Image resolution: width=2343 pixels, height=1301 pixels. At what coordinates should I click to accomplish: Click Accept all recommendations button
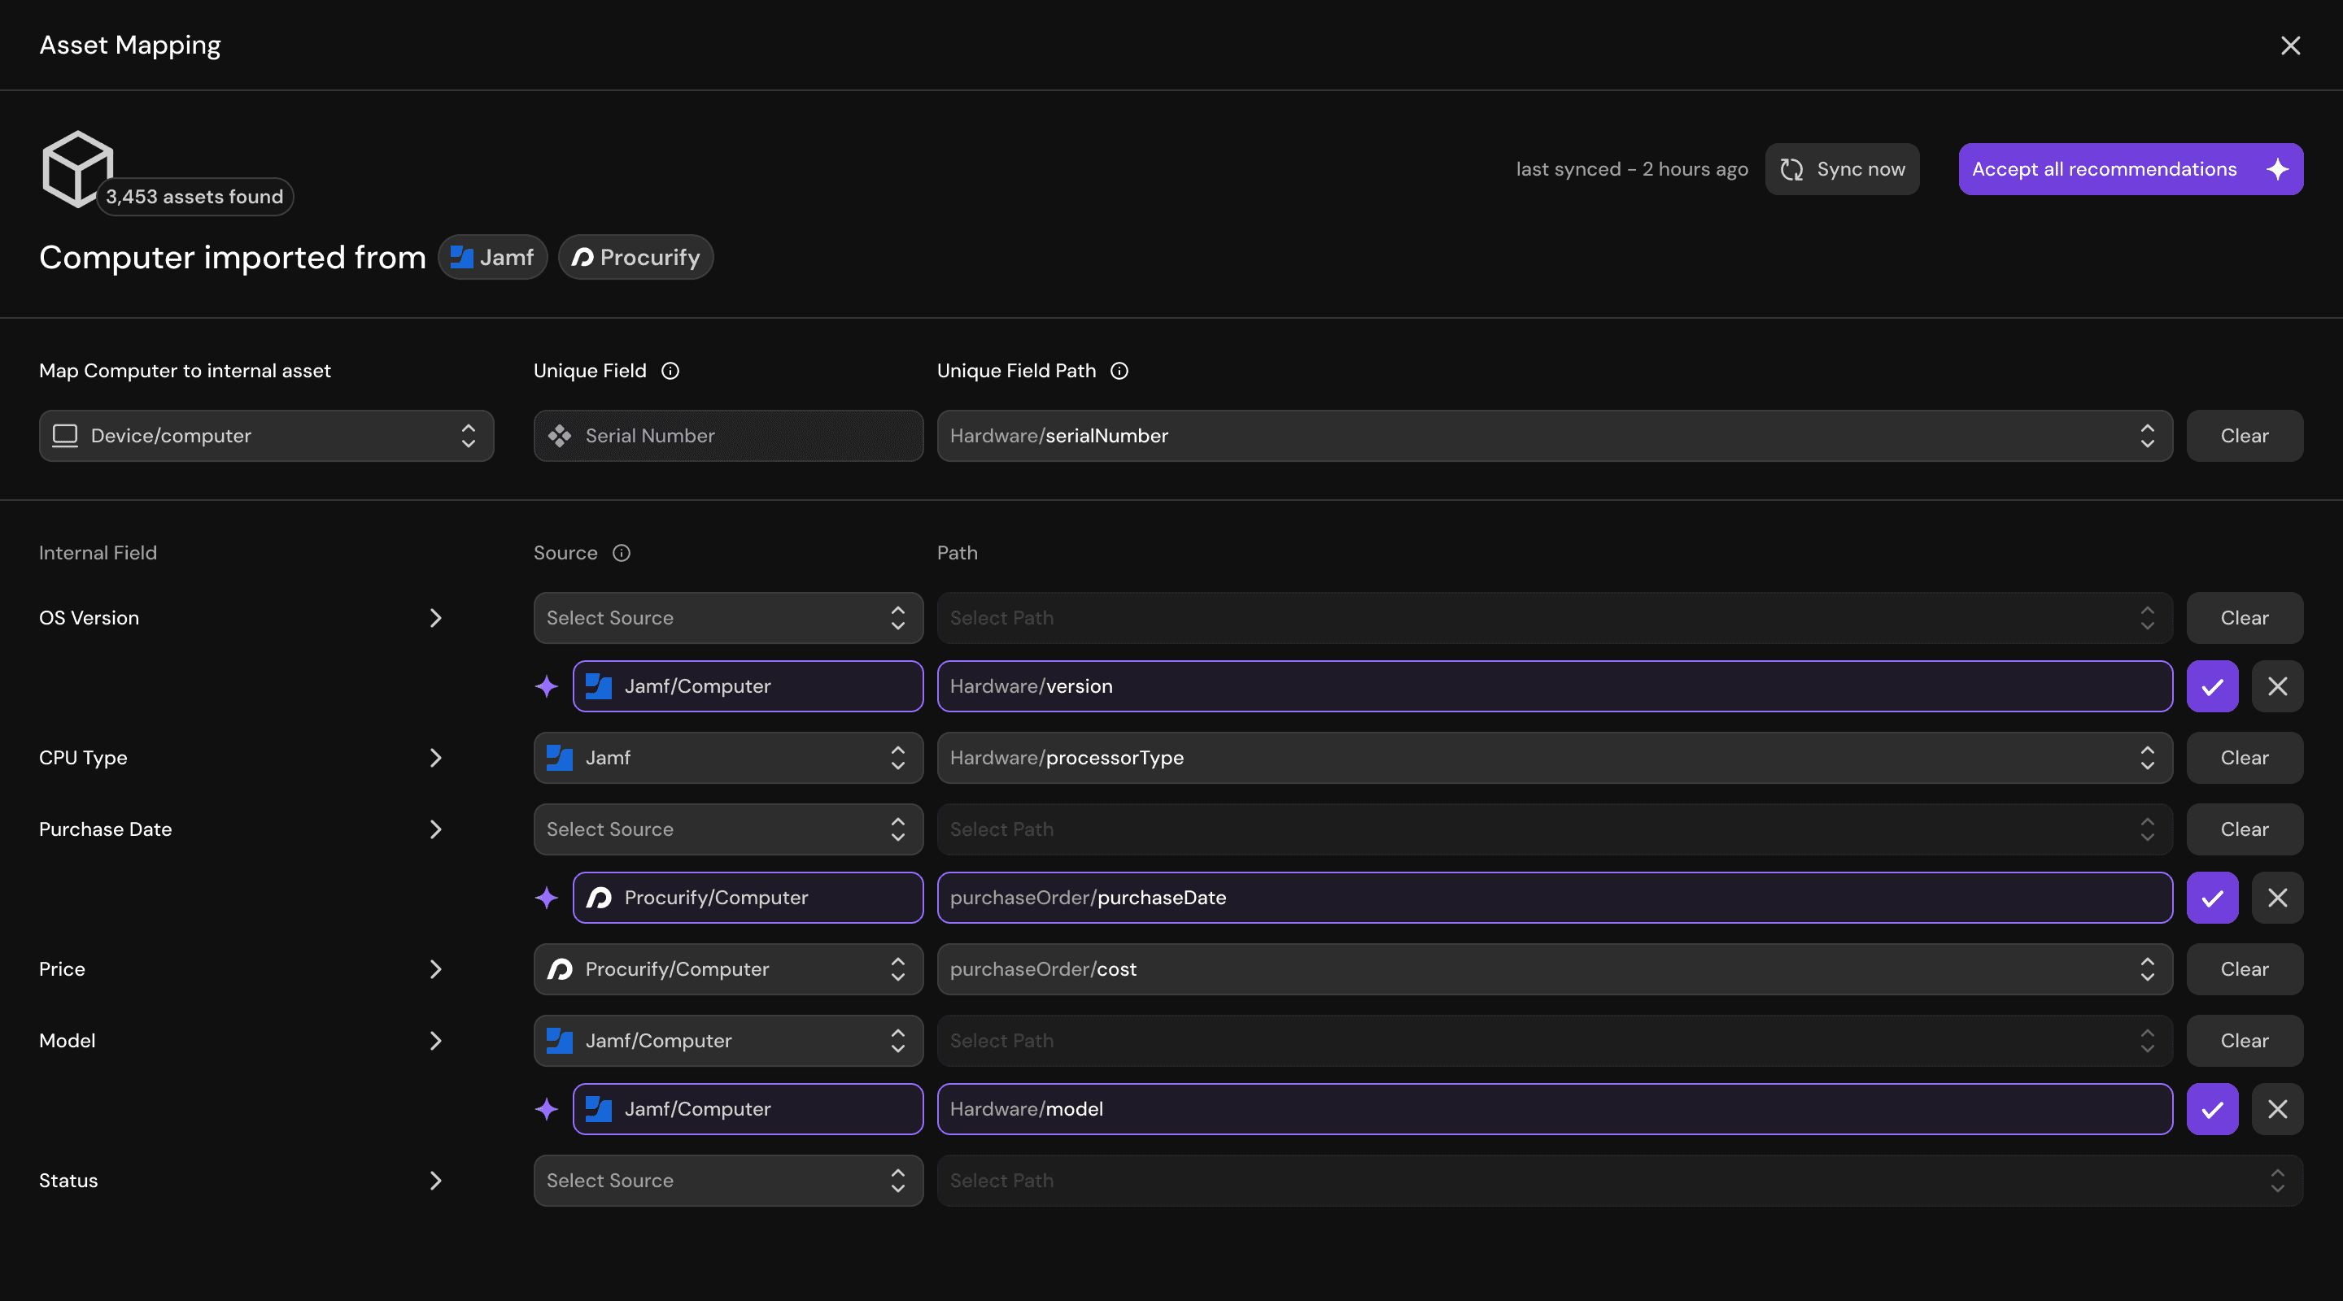pos(2130,169)
